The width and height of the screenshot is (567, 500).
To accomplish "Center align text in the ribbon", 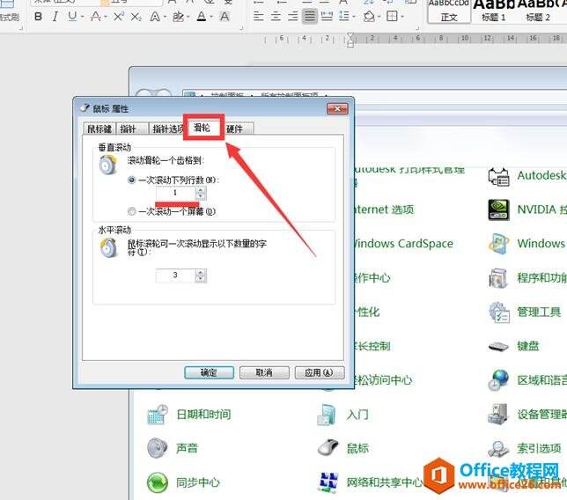I will click(x=276, y=16).
